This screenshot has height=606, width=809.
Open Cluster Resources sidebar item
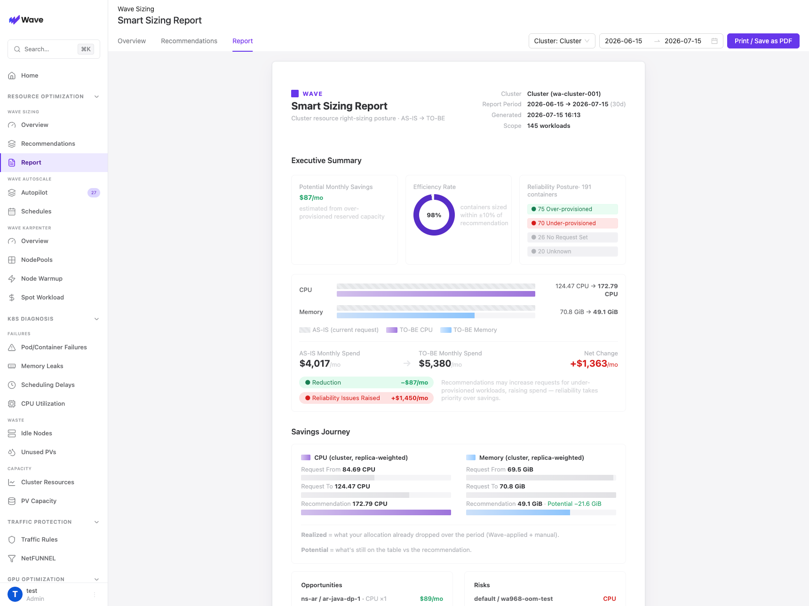coord(54,482)
